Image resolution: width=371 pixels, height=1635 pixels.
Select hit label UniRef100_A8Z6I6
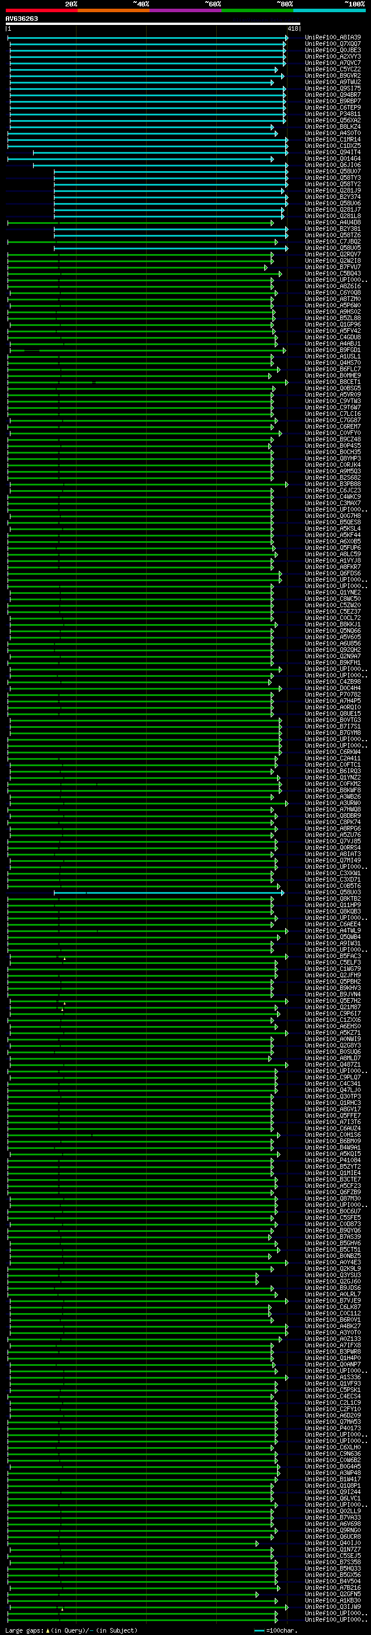coord(333,287)
